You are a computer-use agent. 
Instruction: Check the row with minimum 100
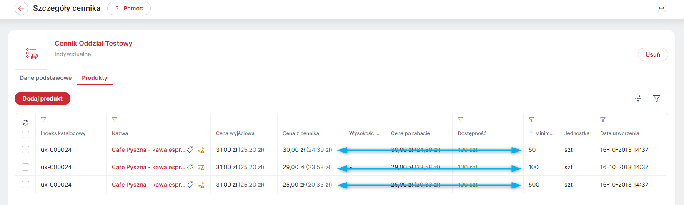pyautogui.click(x=25, y=167)
